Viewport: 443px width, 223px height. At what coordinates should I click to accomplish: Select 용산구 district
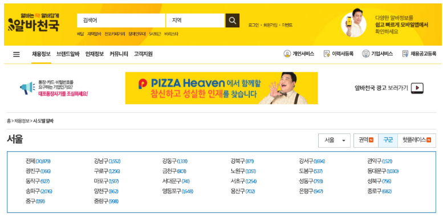243,191
